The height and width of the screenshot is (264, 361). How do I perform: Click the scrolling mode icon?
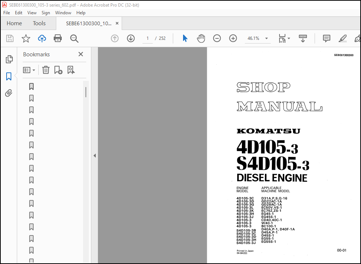coord(303,38)
